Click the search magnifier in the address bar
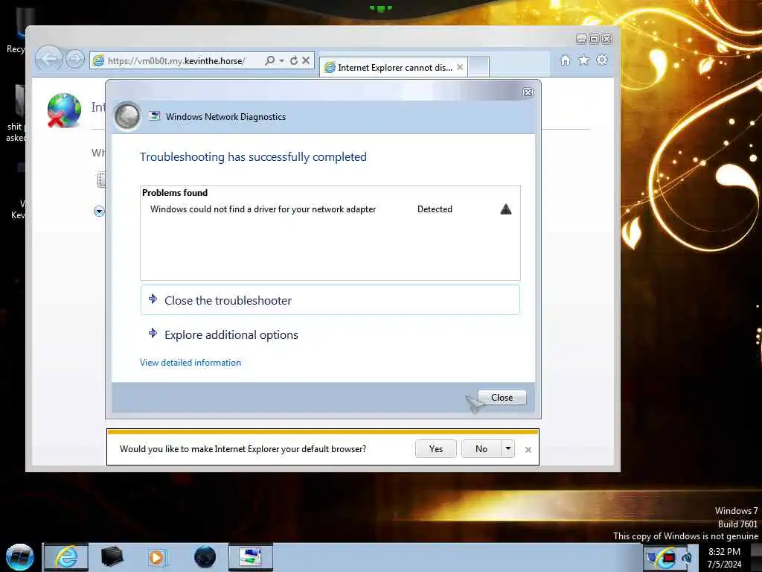This screenshot has width=762, height=572. click(269, 60)
